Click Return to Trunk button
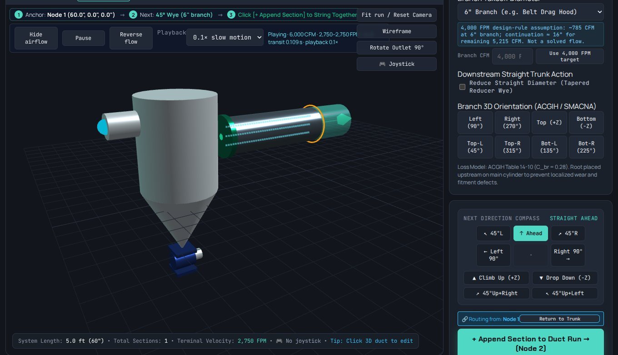 click(x=559, y=319)
